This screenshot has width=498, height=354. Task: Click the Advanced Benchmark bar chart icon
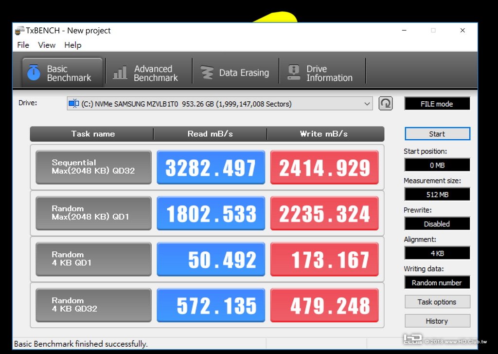coord(120,73)
